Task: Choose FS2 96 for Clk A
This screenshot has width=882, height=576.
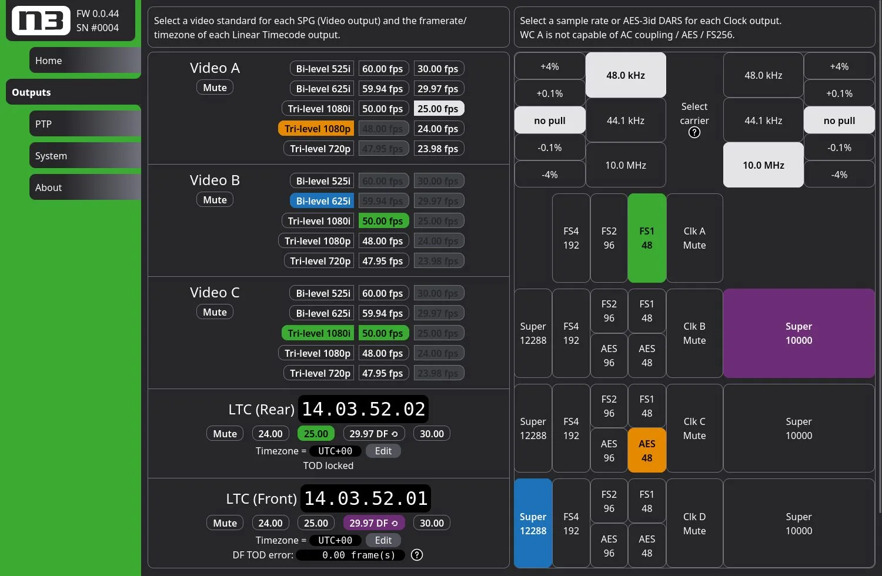Action: pyautogui.click(x=609, y=238)
